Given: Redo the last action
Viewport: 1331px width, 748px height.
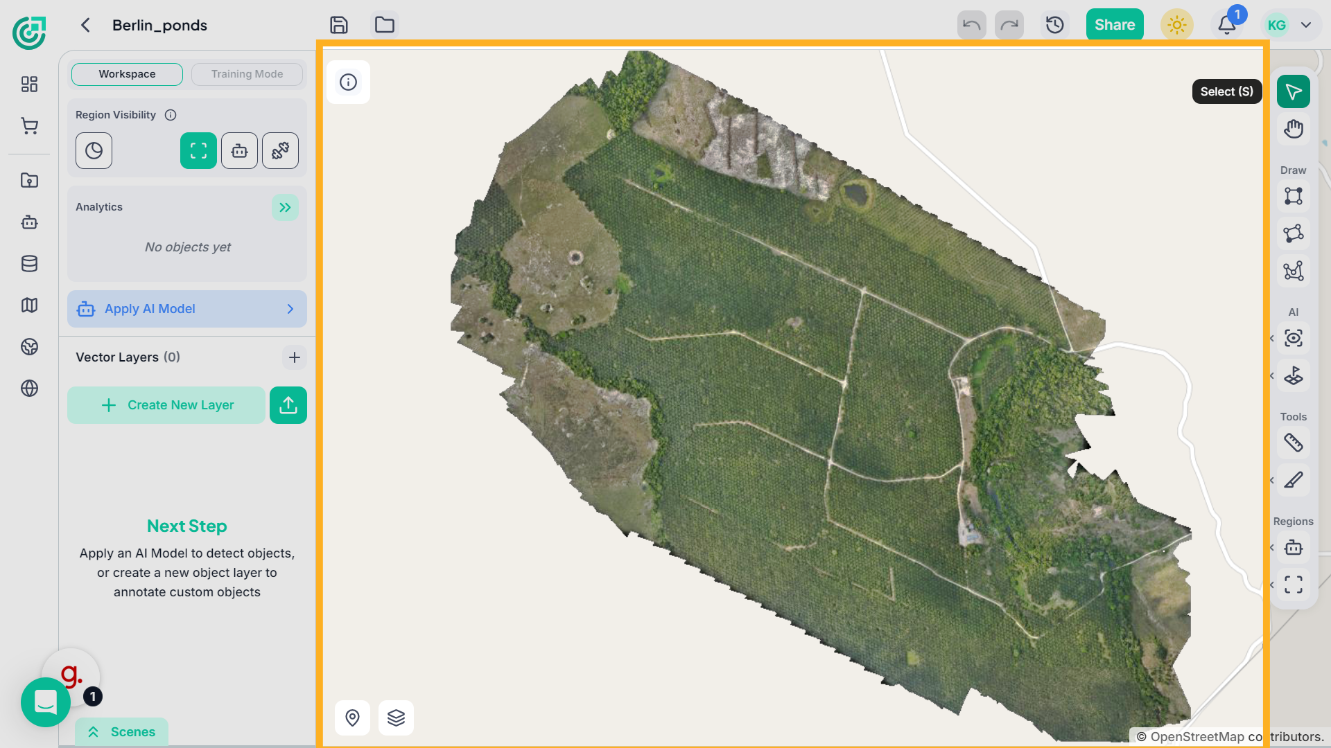Looking at the screenshot, I should (1009, 25).
